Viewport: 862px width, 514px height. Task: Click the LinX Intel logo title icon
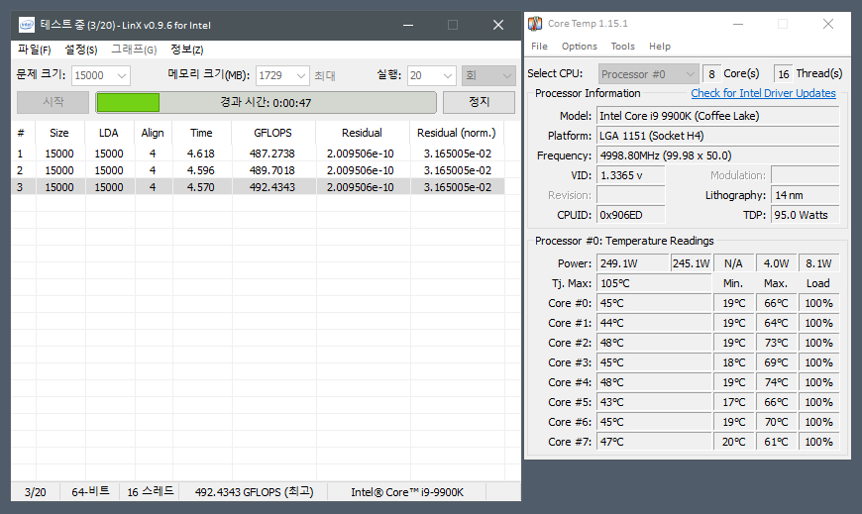pyautogui.click(x=26, y=25)
